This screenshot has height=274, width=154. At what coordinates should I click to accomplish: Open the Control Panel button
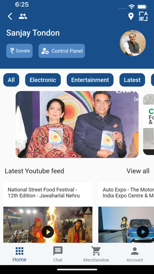[62, 51]
